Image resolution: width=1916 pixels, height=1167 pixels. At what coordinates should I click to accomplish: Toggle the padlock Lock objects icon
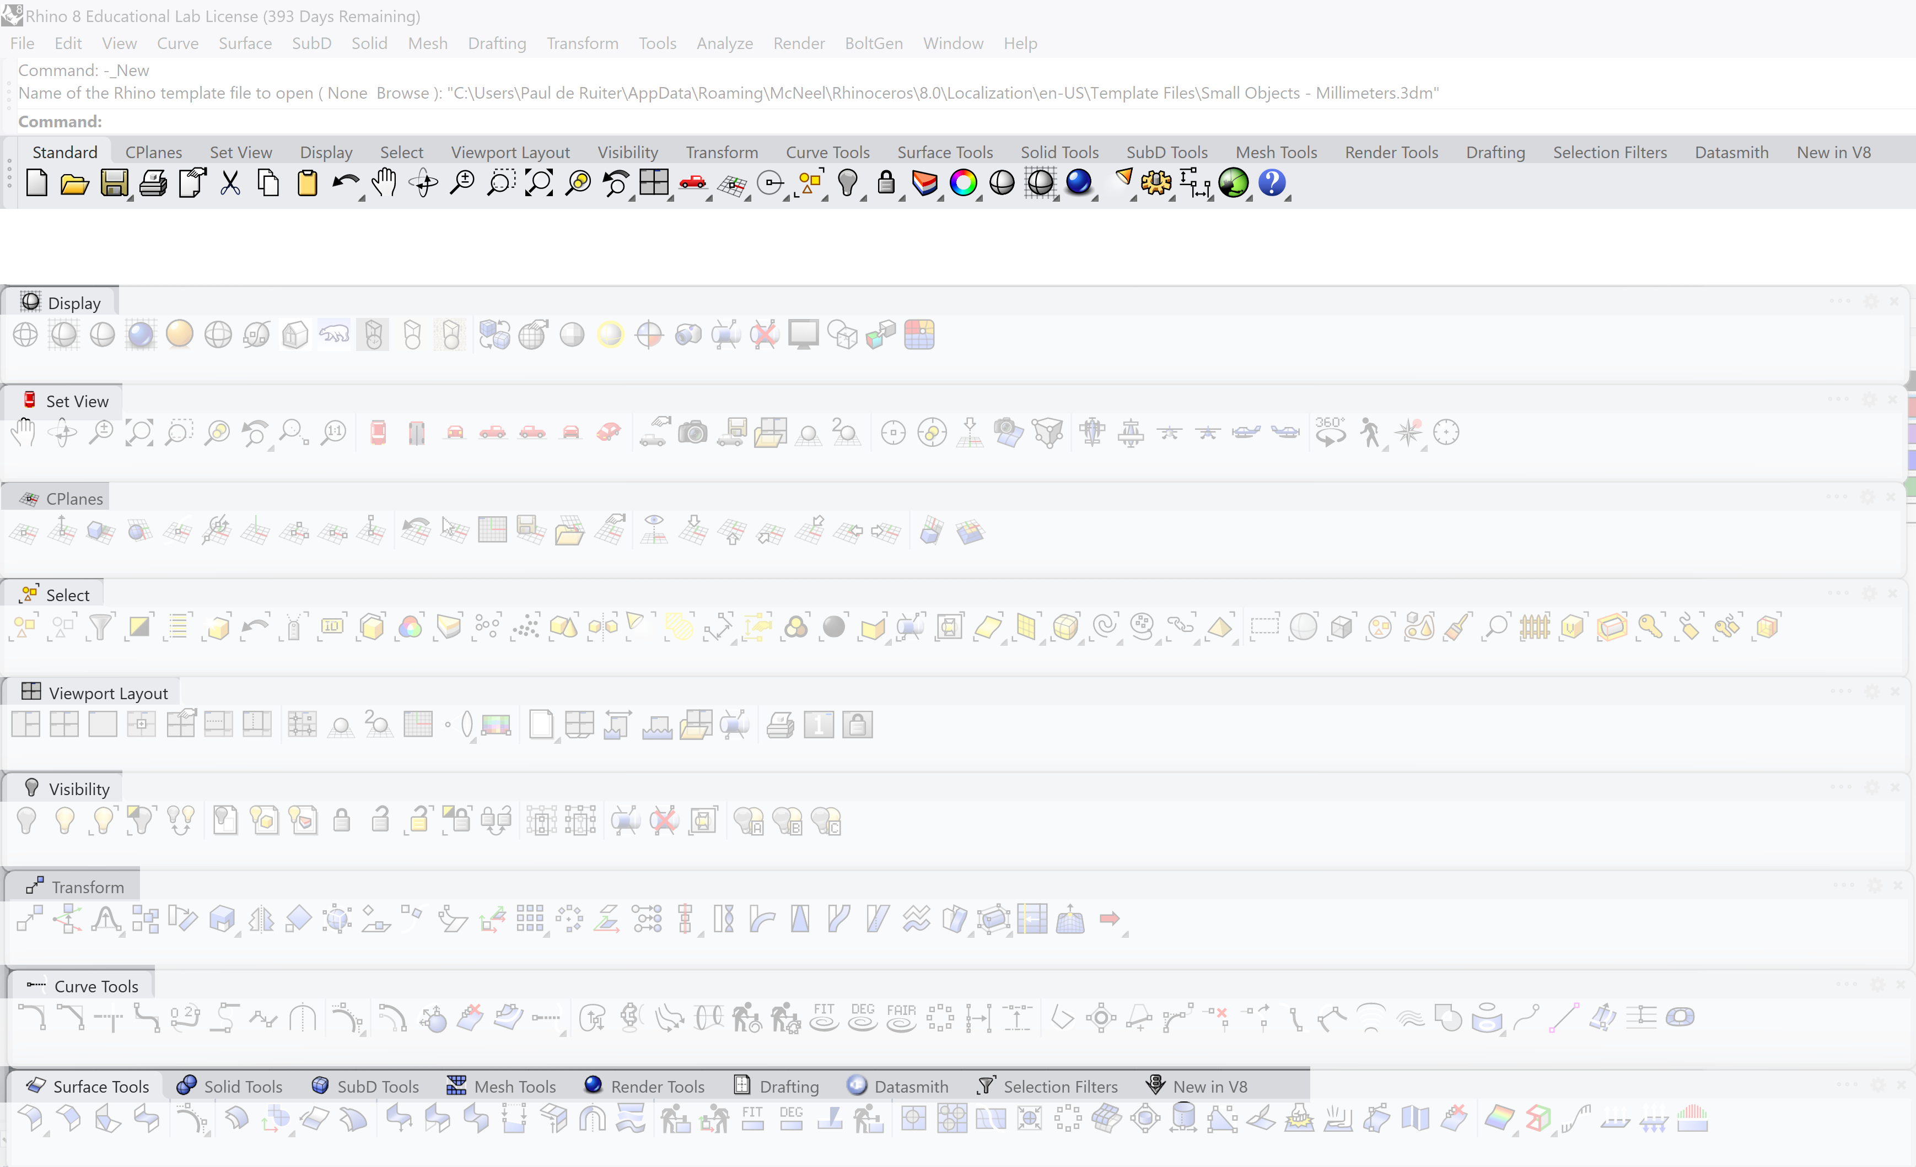(886, 183)
